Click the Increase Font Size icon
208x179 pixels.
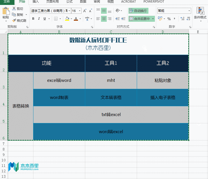pos(85,11)
